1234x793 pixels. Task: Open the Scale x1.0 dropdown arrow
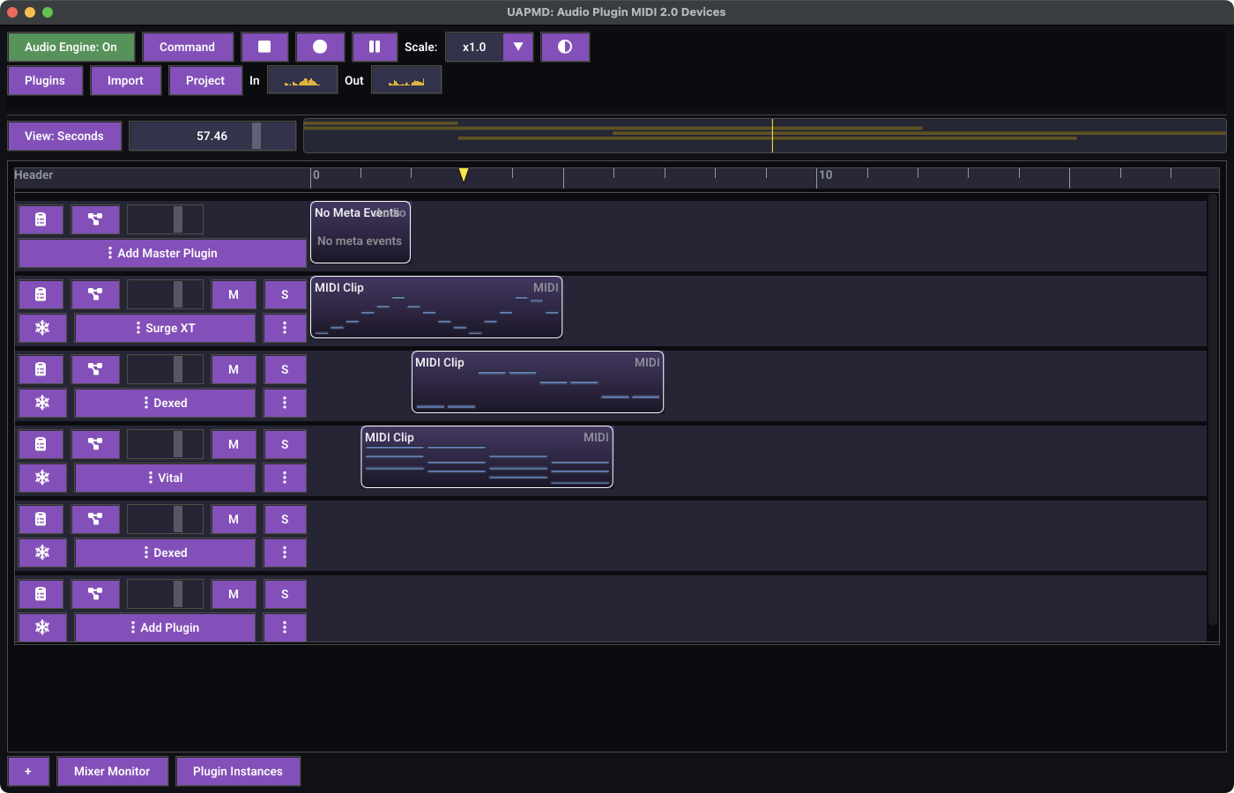[518, 47]
